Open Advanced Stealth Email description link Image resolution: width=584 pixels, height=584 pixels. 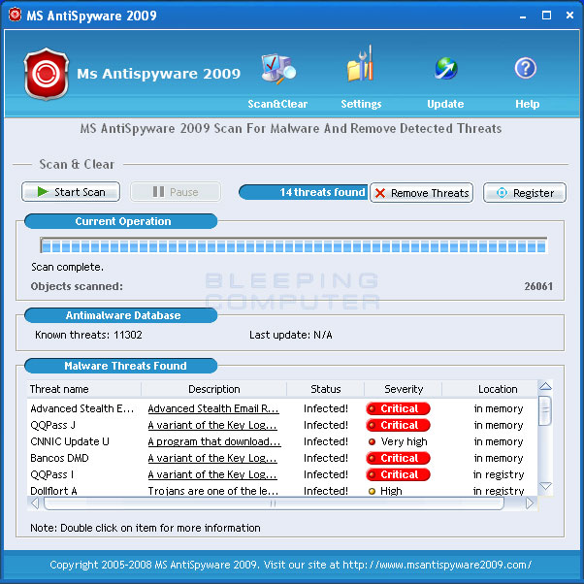[x=213, y=408]
